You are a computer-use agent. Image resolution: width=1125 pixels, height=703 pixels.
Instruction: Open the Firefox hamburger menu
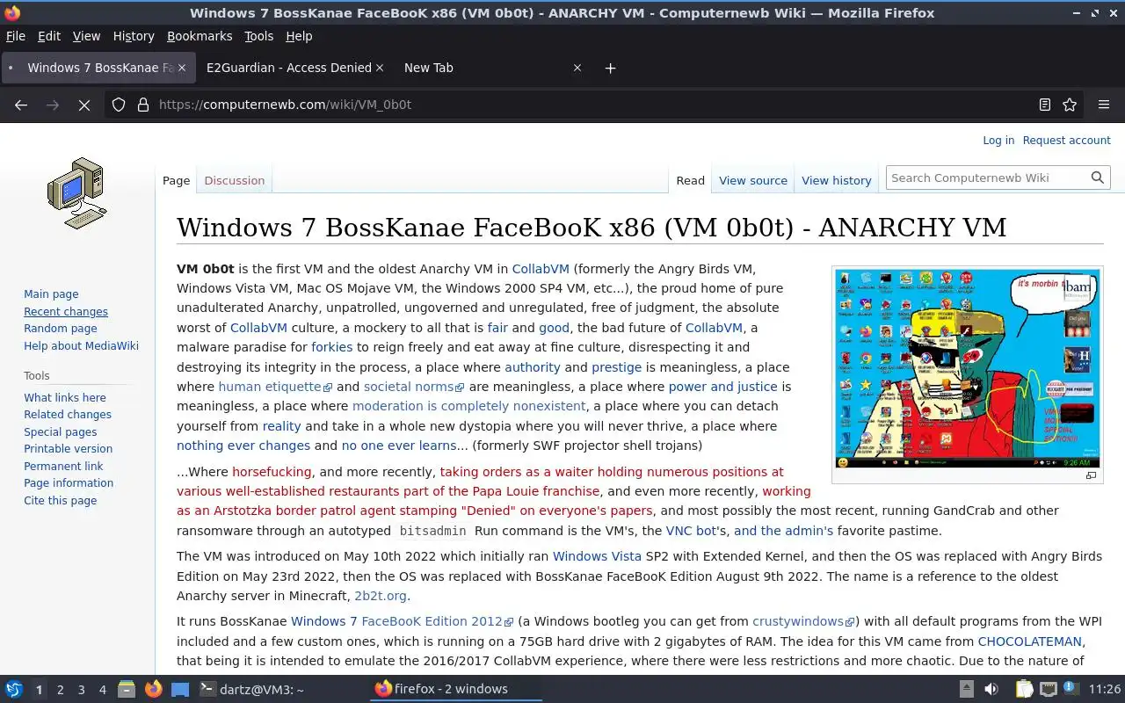(x=1104, y=105)
